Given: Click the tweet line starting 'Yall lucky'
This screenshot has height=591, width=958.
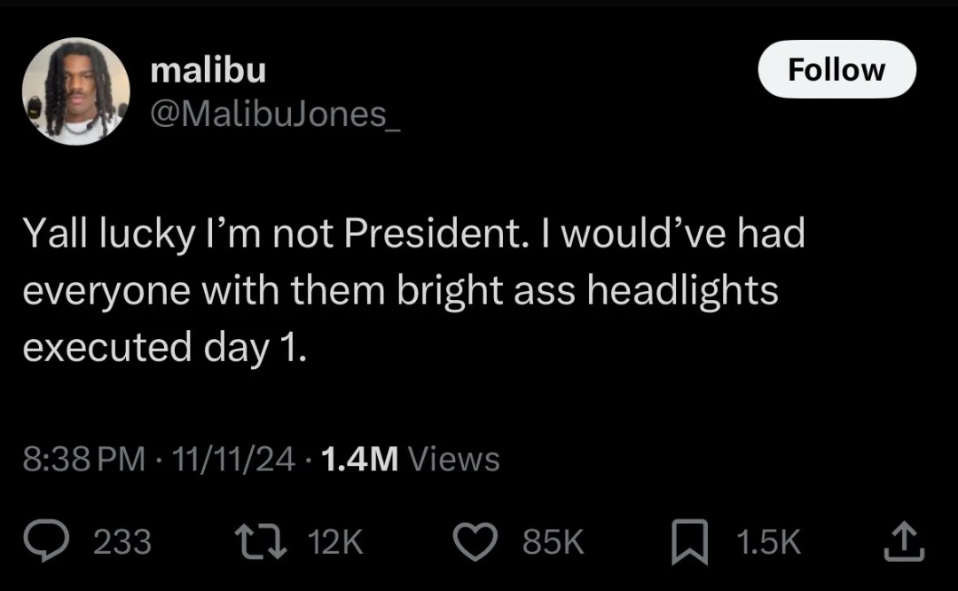Looking at the screenshot, I should pos(412,234).
